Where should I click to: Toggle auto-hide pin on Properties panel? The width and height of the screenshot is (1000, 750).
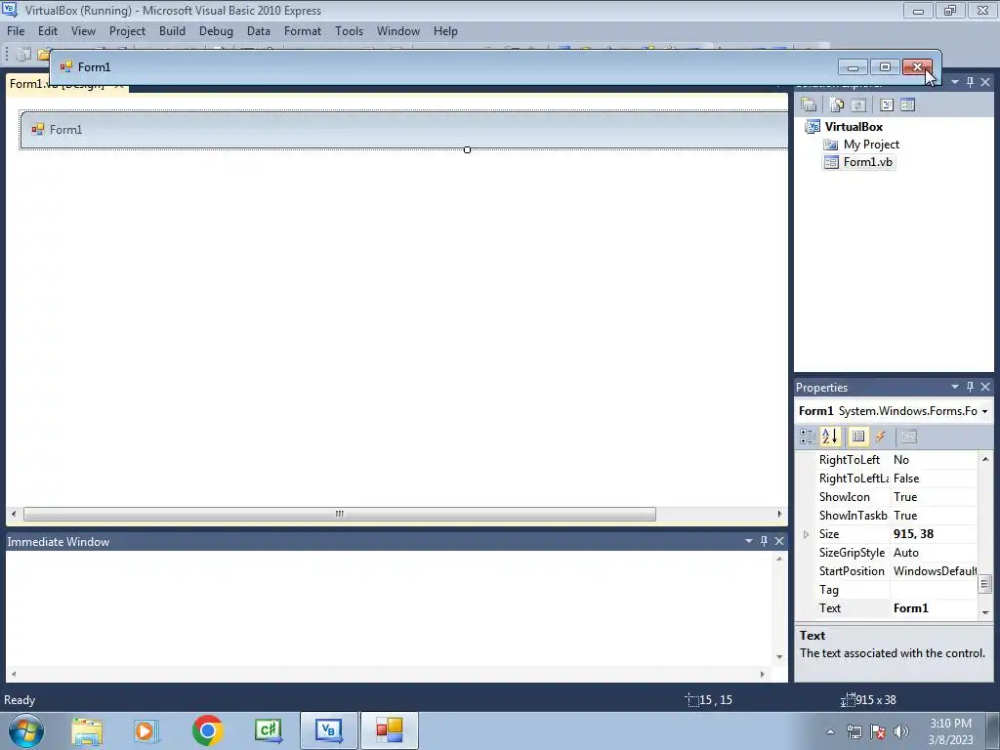[970, 387]
